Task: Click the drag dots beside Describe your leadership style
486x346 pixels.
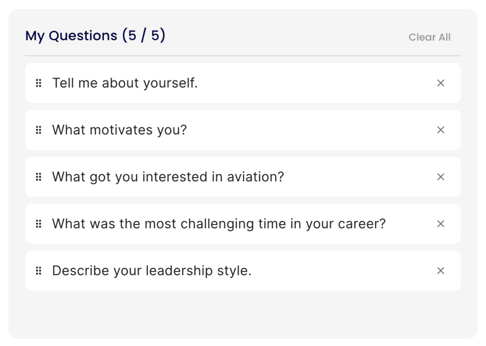Action: click(x=38, y=271)
